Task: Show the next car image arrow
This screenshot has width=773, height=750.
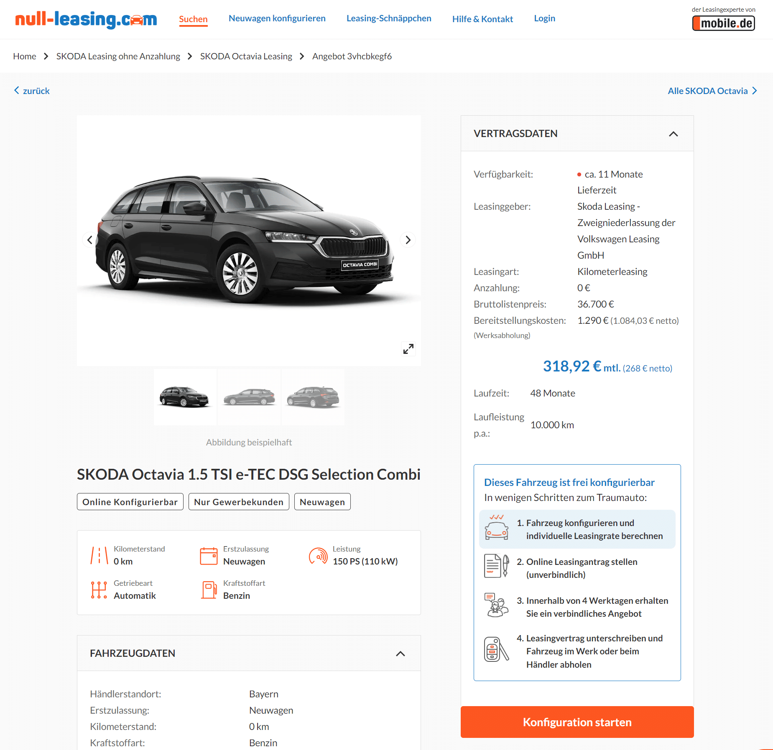Action: 408,240
